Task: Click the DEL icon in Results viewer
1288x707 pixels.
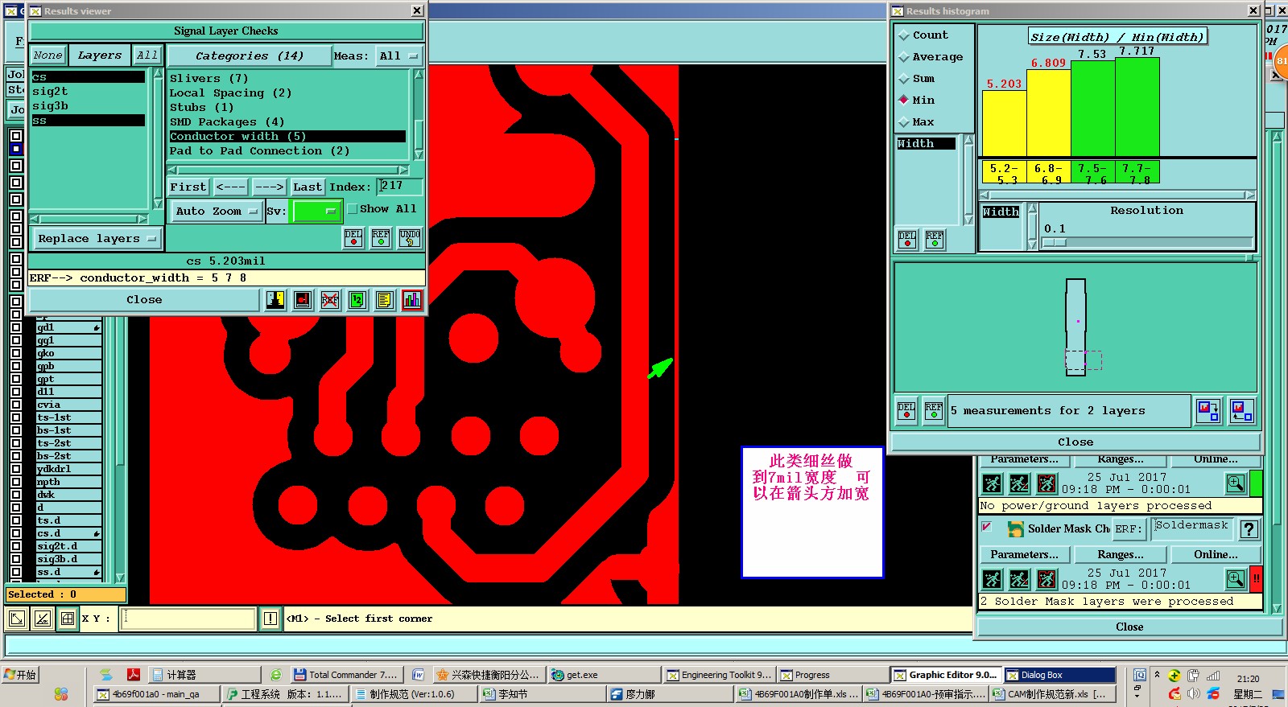Action: (x=353, y=238)
